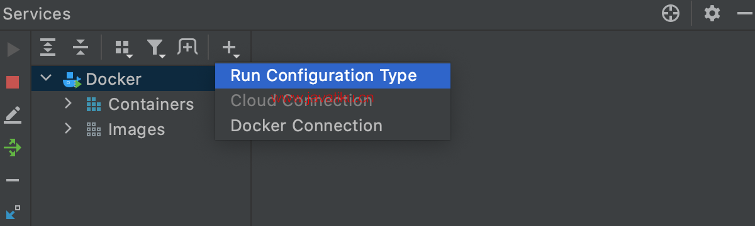Click the crosshair target icon in header
Image resolution: width=755 pixels, height=226 pixels.
click(671, 13)
